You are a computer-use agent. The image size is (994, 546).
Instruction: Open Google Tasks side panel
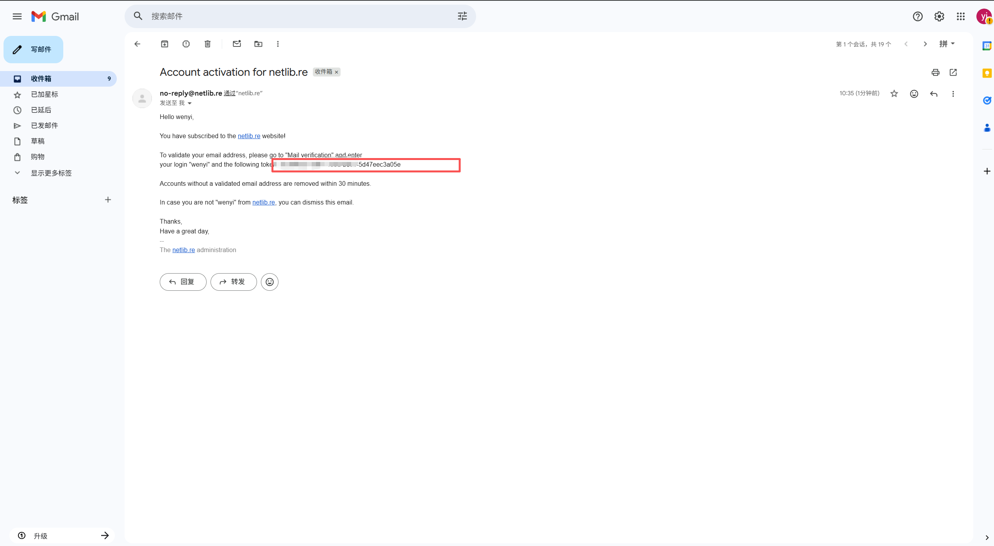pos(987,100)
